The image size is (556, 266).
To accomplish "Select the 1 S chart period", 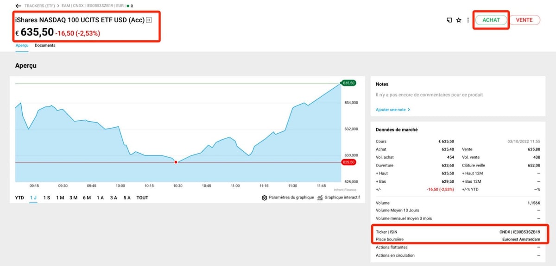I will [x=47, y=198].
